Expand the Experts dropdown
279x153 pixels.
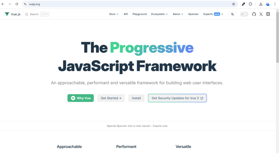coord(213,14)
